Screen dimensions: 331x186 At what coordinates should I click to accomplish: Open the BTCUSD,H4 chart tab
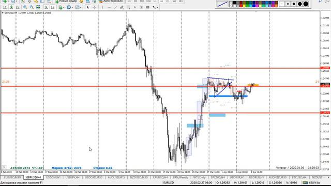[x=299, y=177]
